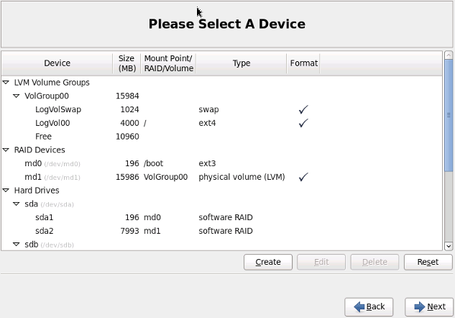Collapse the VolGroup00 expander triangle
The width and height of the screenshot is (455, 318).
point(17,96)
